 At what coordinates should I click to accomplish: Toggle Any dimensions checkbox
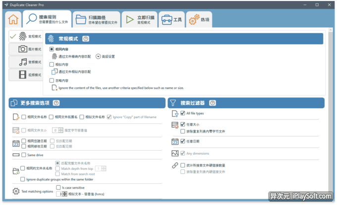(x=183, y=153)
